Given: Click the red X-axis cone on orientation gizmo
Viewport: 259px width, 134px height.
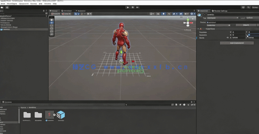Looking at the screenshot, I should [x=191, y=23].
